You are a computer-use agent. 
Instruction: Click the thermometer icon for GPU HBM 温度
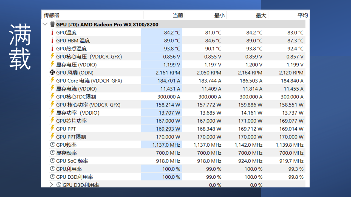click(52, 40)
